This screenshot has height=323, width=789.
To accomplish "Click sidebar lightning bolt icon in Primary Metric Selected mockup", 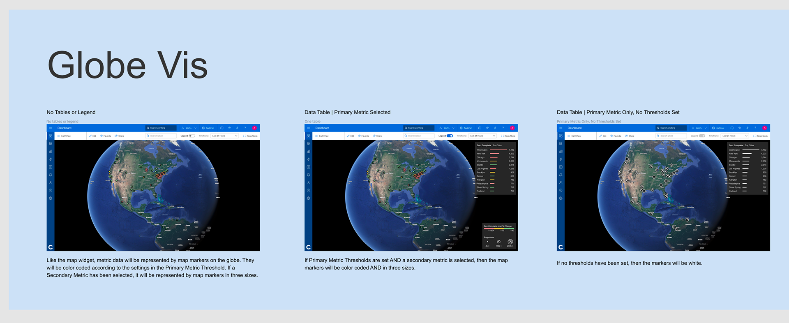I will coord(309,159).
